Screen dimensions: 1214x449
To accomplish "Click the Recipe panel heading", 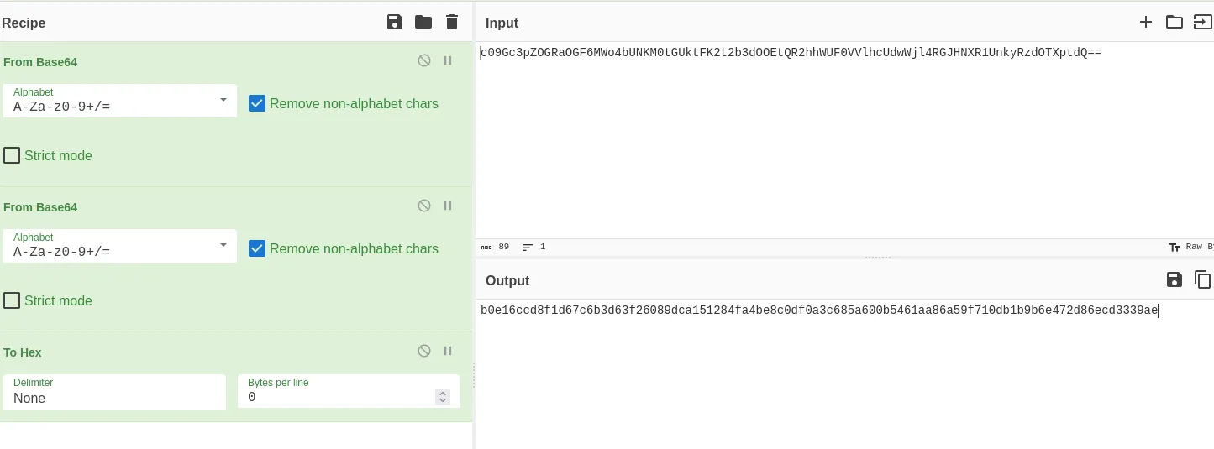I will coord(24,23).
